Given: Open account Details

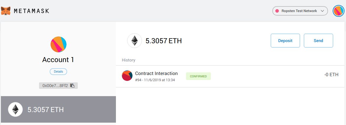Looking at the screenshot, I should click(x=58, y=71).
